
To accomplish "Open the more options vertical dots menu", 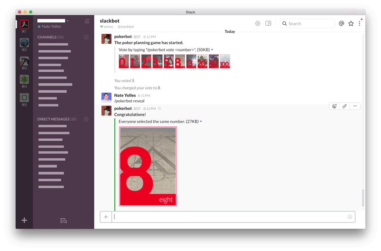I will click(x=360, y=23).
